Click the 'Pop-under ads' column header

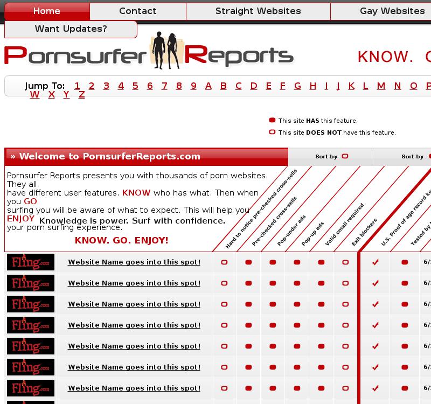click(x=291, y=231)
